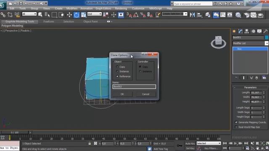Viewport: 269px width, 151px height.
Task: Open the selection filter All dropdown
Action: 29,14
